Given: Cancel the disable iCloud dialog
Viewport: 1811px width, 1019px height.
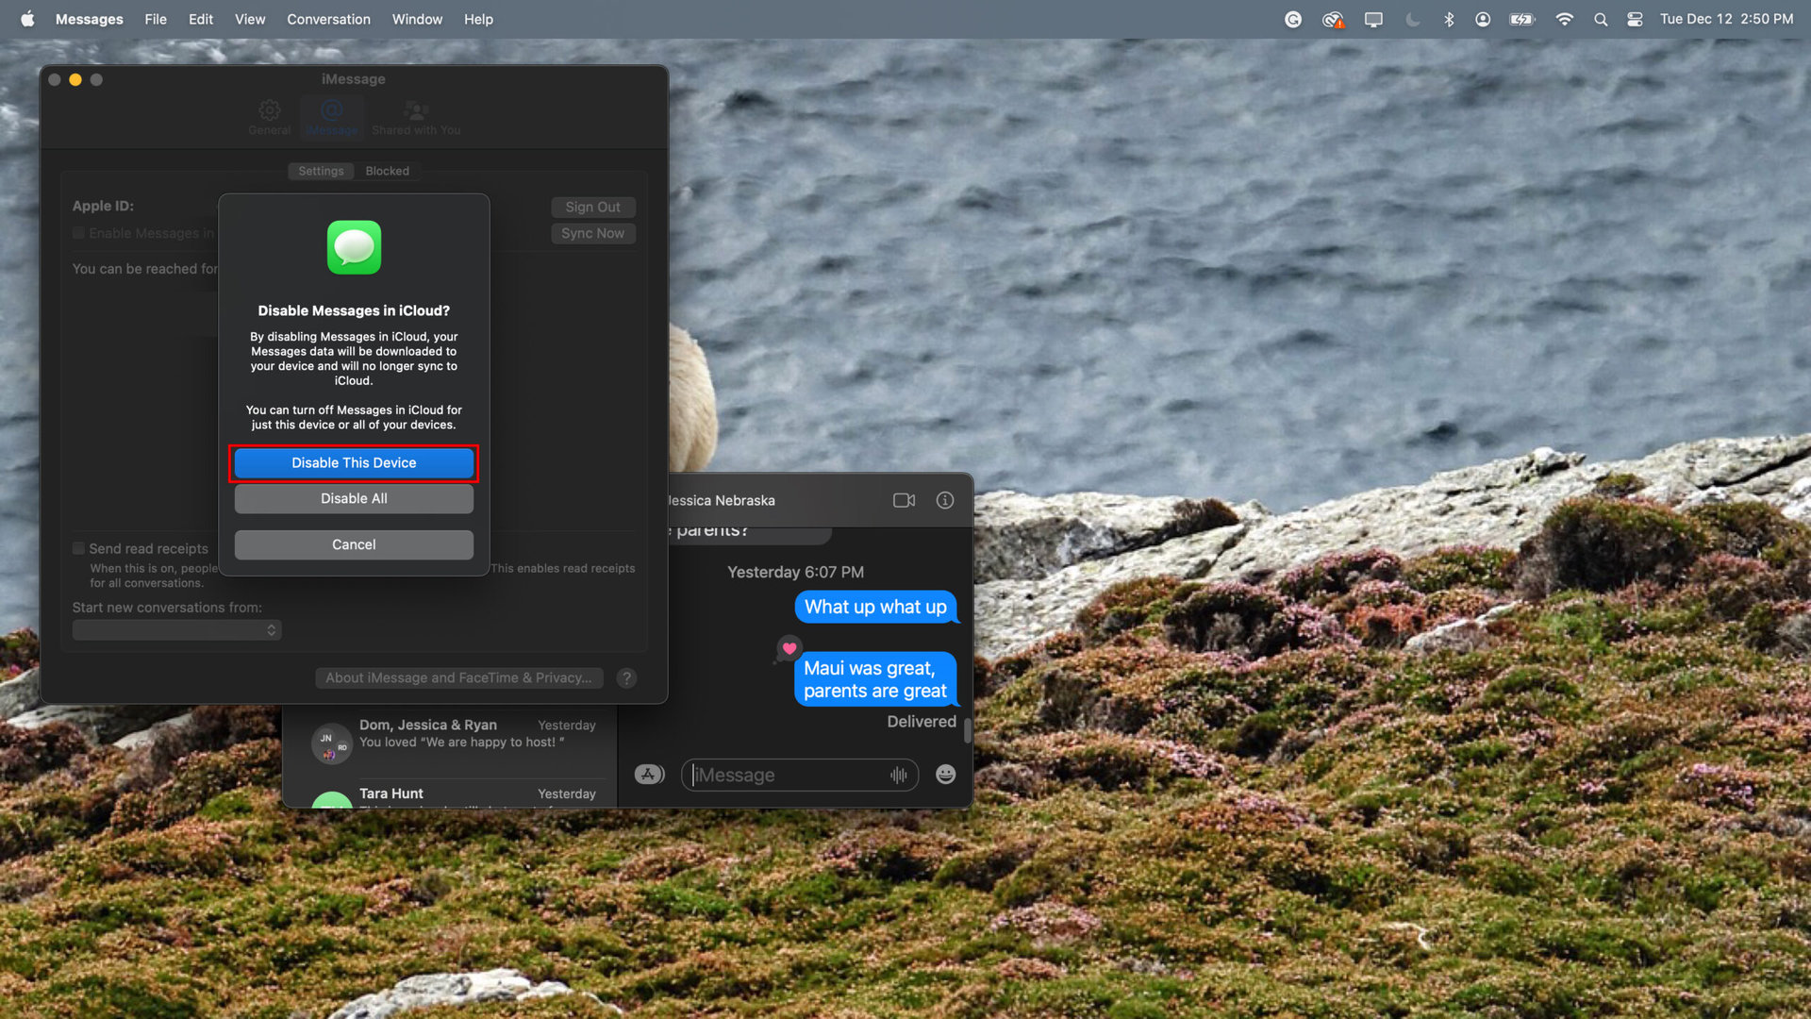Looking at the screenshot, I should click(x=354, y=544).
